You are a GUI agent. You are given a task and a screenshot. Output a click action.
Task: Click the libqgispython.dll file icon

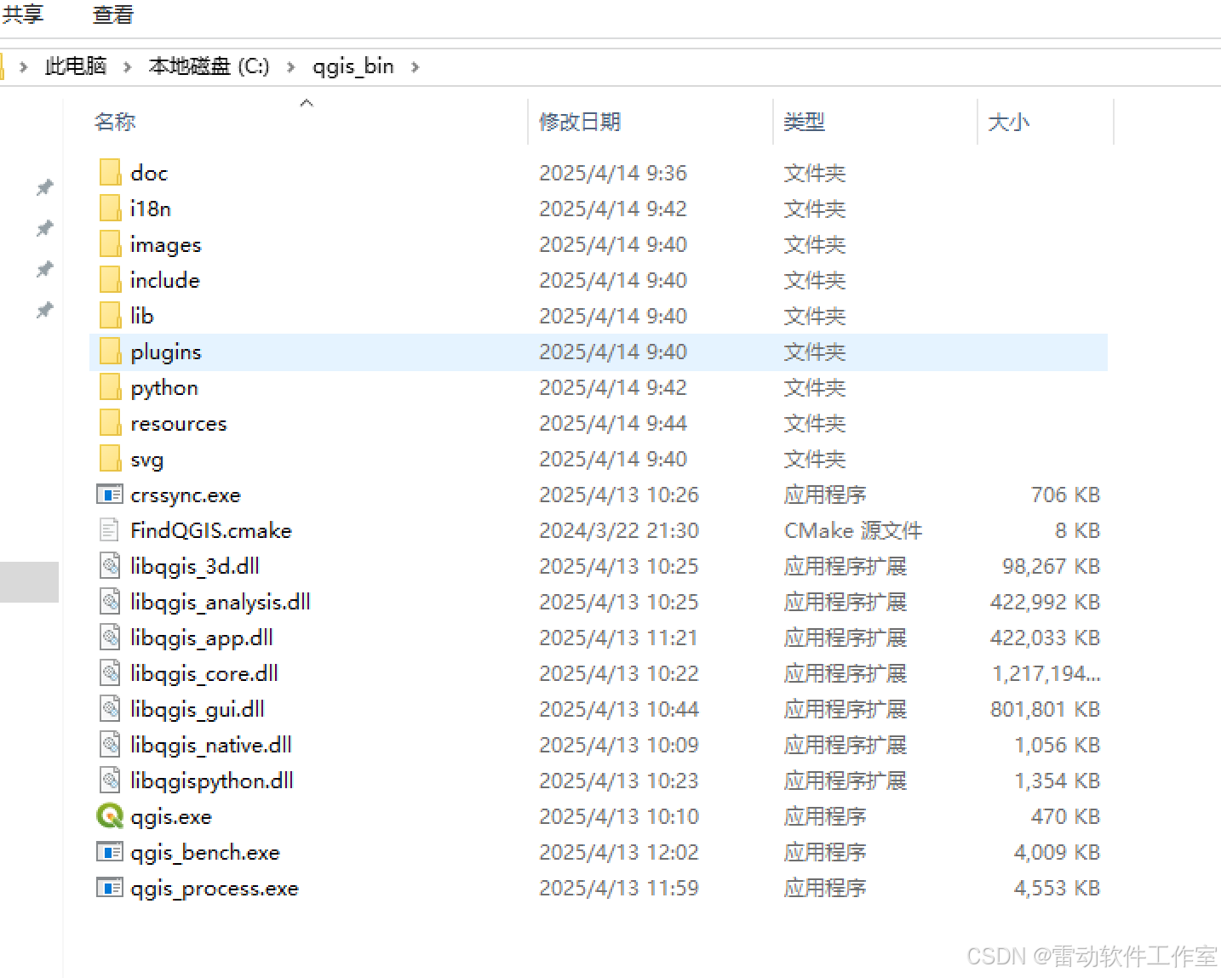(110, 780)
